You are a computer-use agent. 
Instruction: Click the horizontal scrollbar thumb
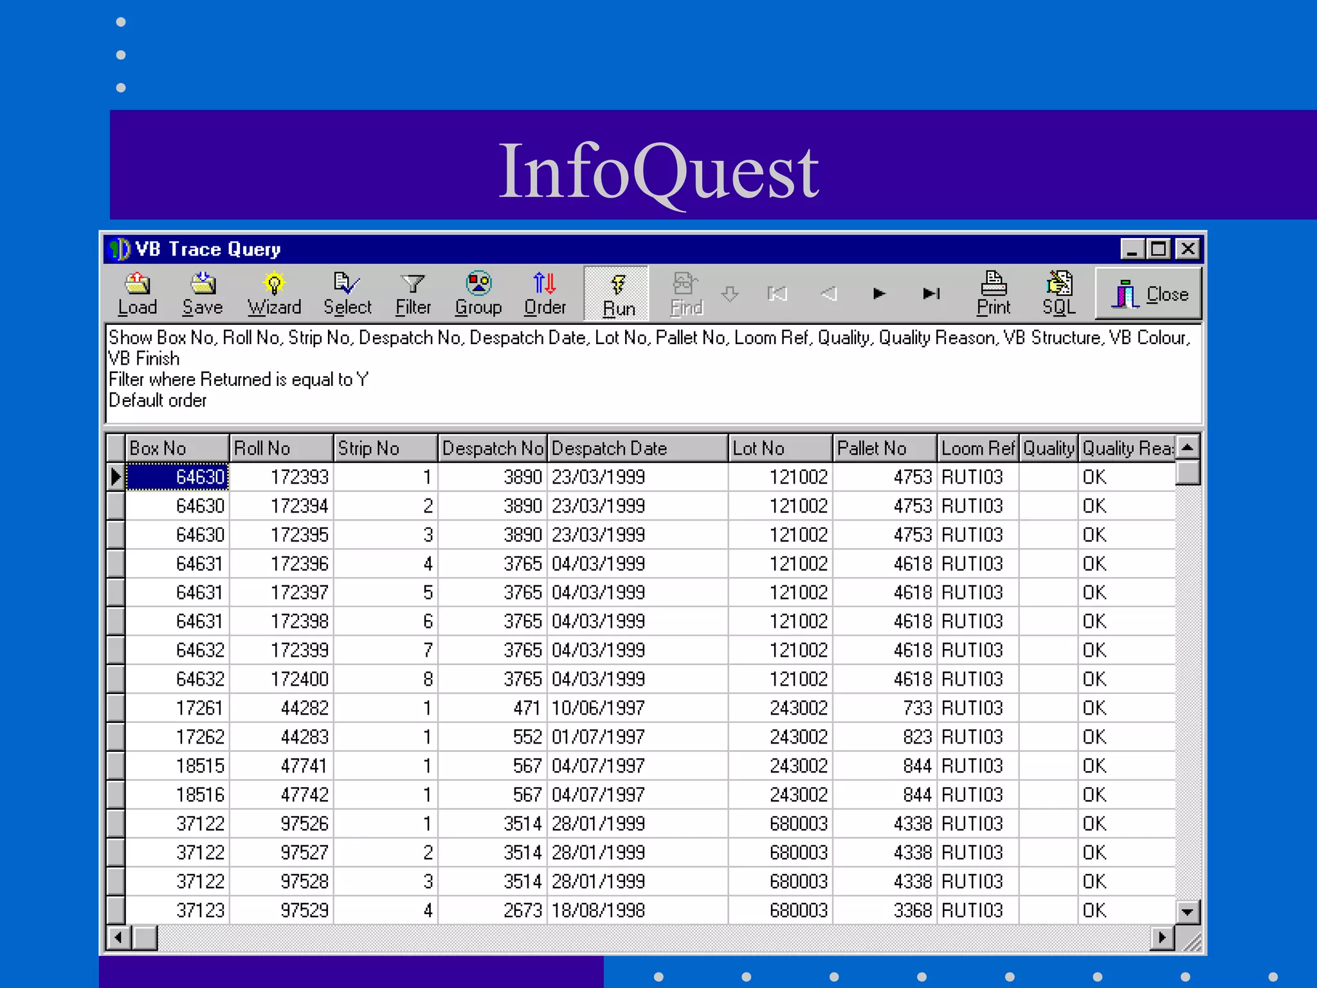[x=145, y=938]
